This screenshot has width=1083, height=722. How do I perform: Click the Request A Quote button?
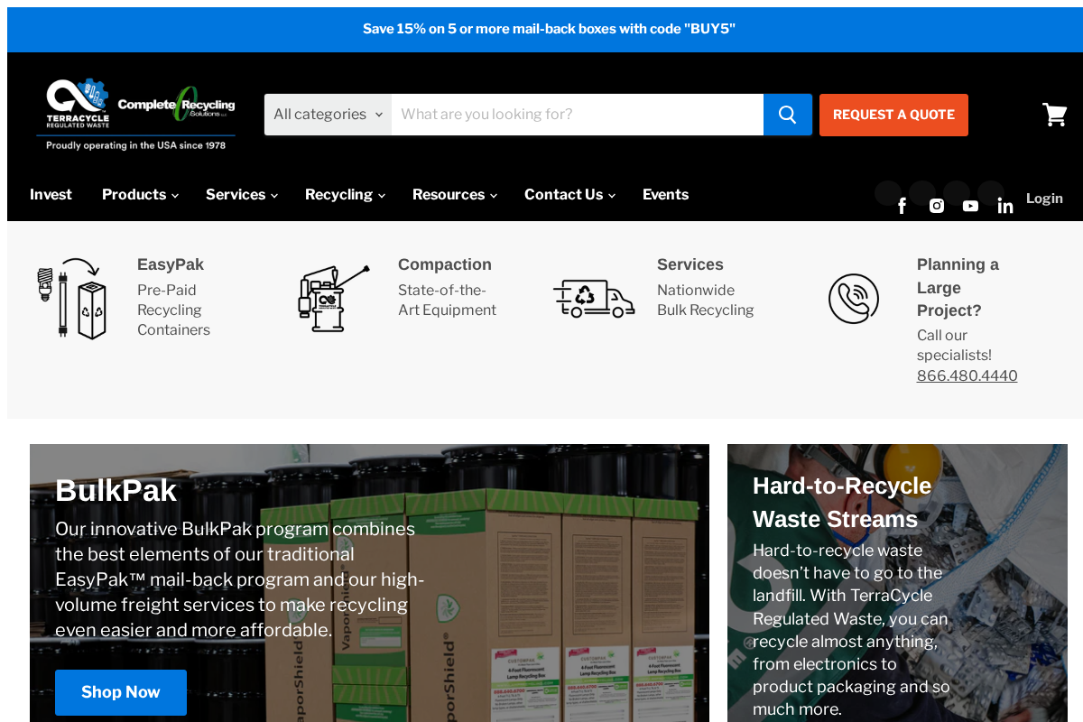pyautogui.click(x=893, y=115)
